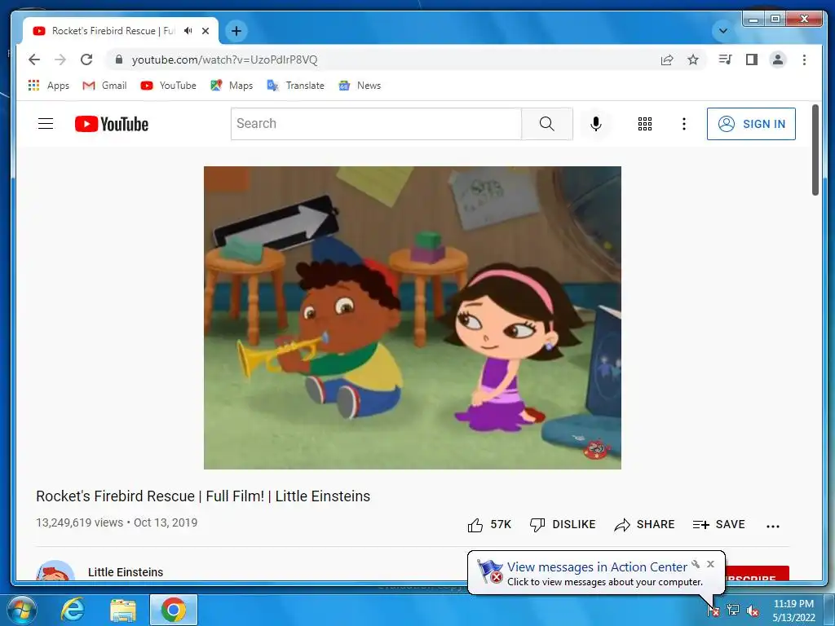Open the YouTube bookmark
The width and height of the screenshot is (835, 626).
[168, 85]
